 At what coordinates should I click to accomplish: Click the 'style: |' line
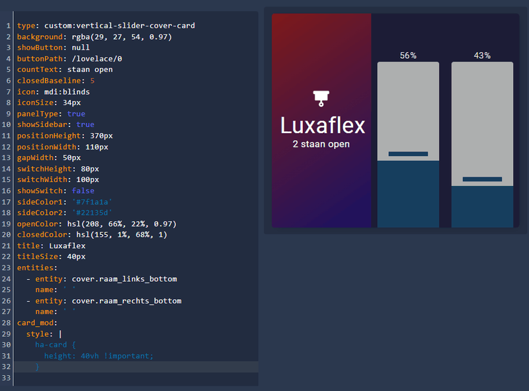tap(44, 334)
